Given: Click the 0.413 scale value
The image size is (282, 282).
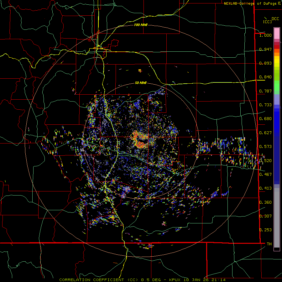Looking at the screenshot, I should tap(265, 188).
